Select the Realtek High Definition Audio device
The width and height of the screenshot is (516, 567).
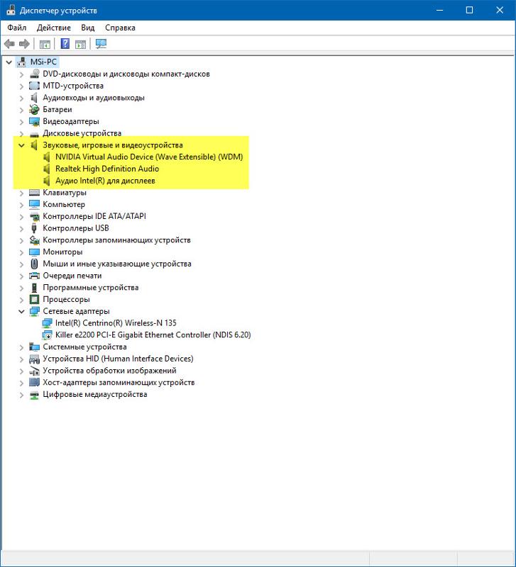[x=106, y=169]
